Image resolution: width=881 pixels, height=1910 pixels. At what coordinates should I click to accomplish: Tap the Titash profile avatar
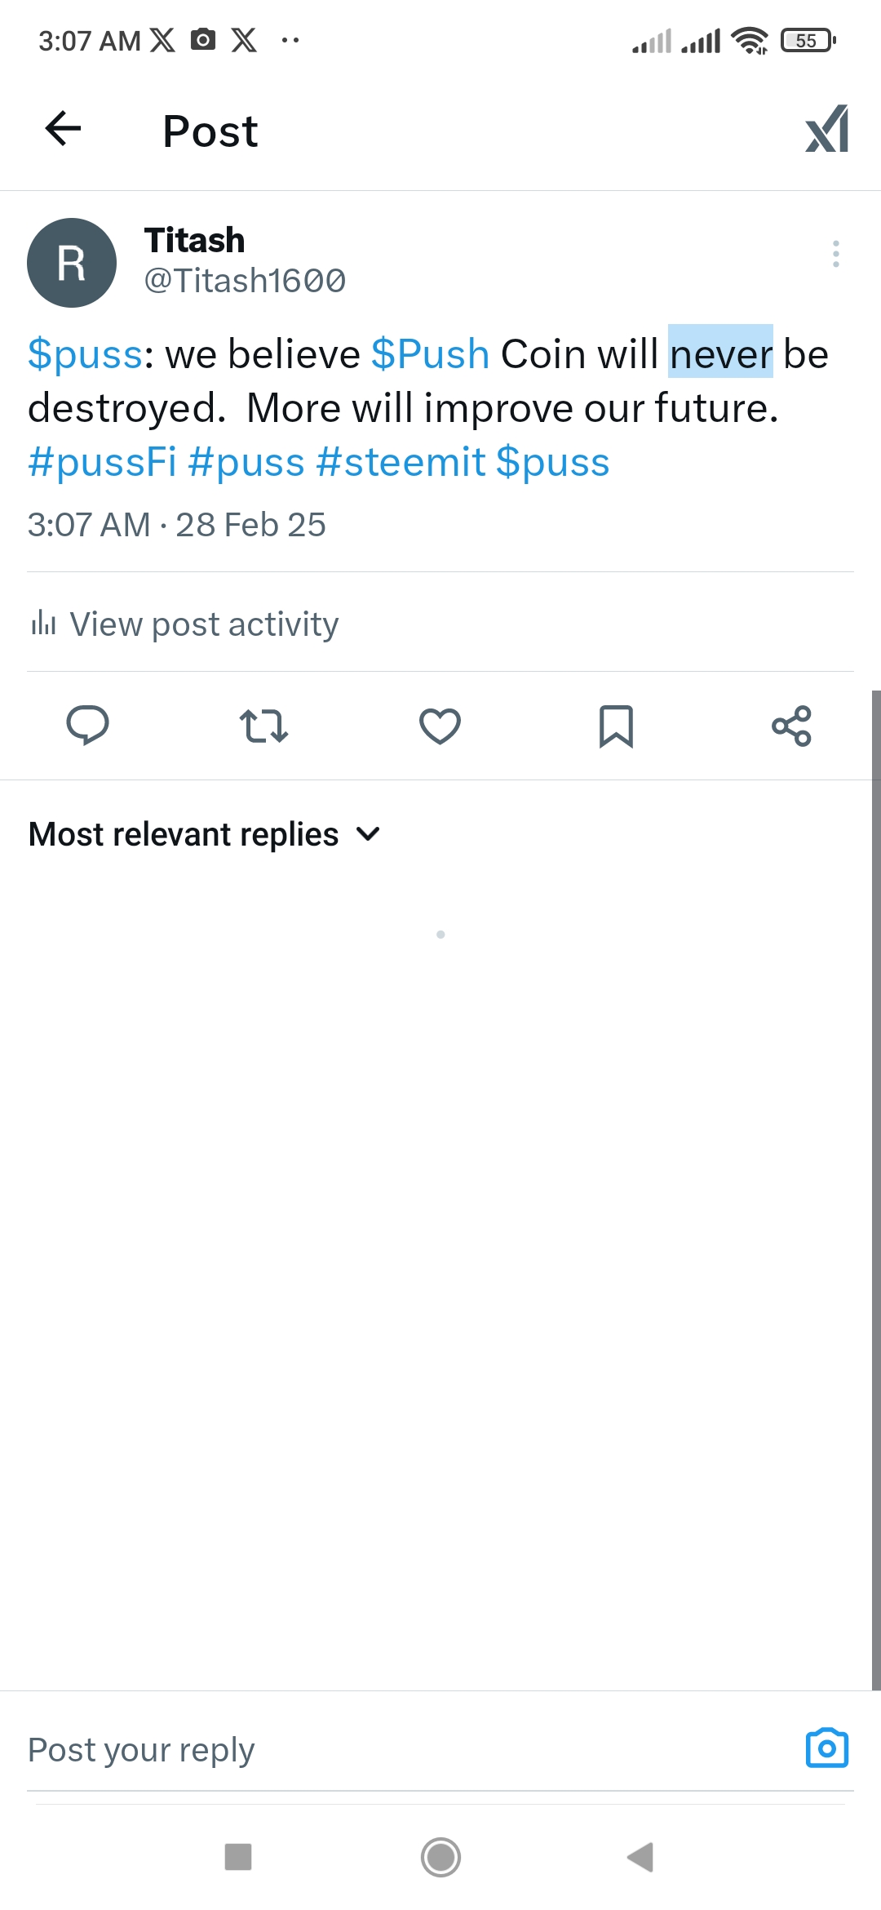(x=72, y=263)
